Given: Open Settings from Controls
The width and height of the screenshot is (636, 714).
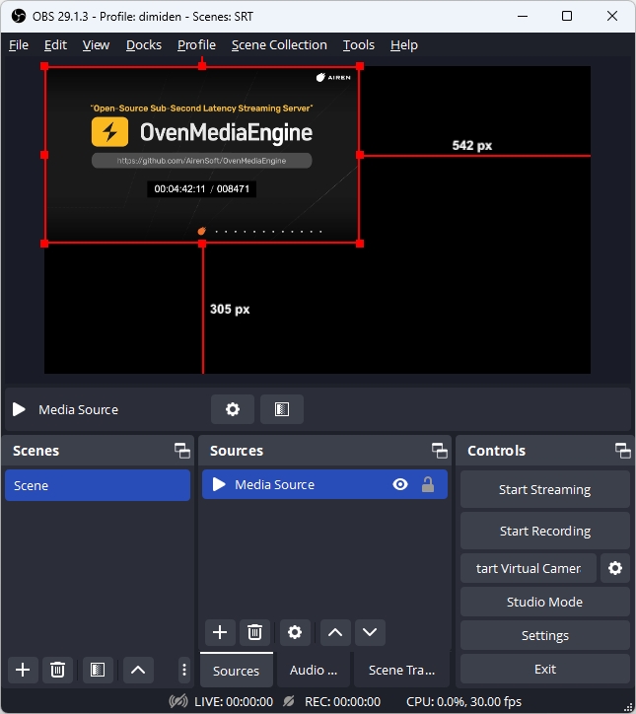Looking at the screenshot, I should tap(545, 636).
